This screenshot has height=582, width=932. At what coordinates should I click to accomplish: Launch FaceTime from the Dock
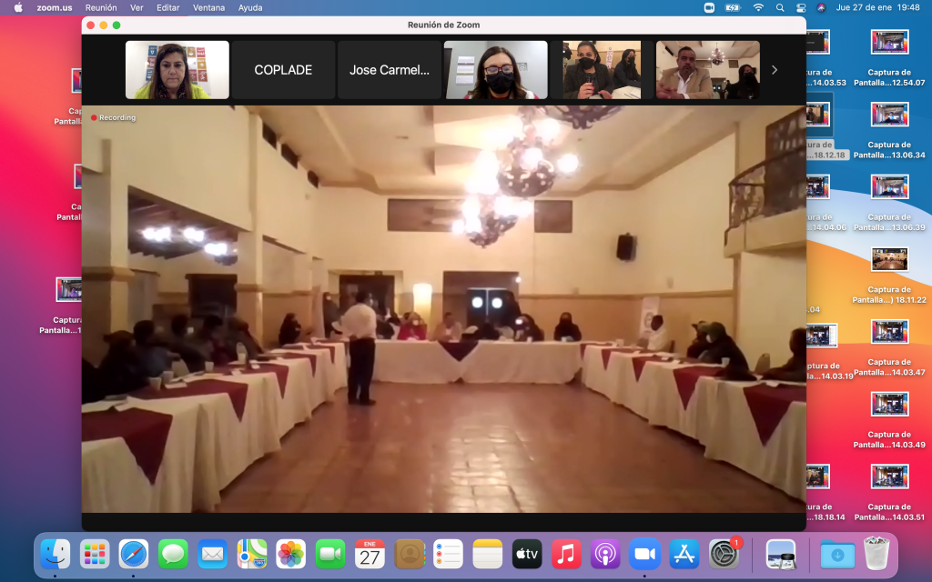point(329,555)
